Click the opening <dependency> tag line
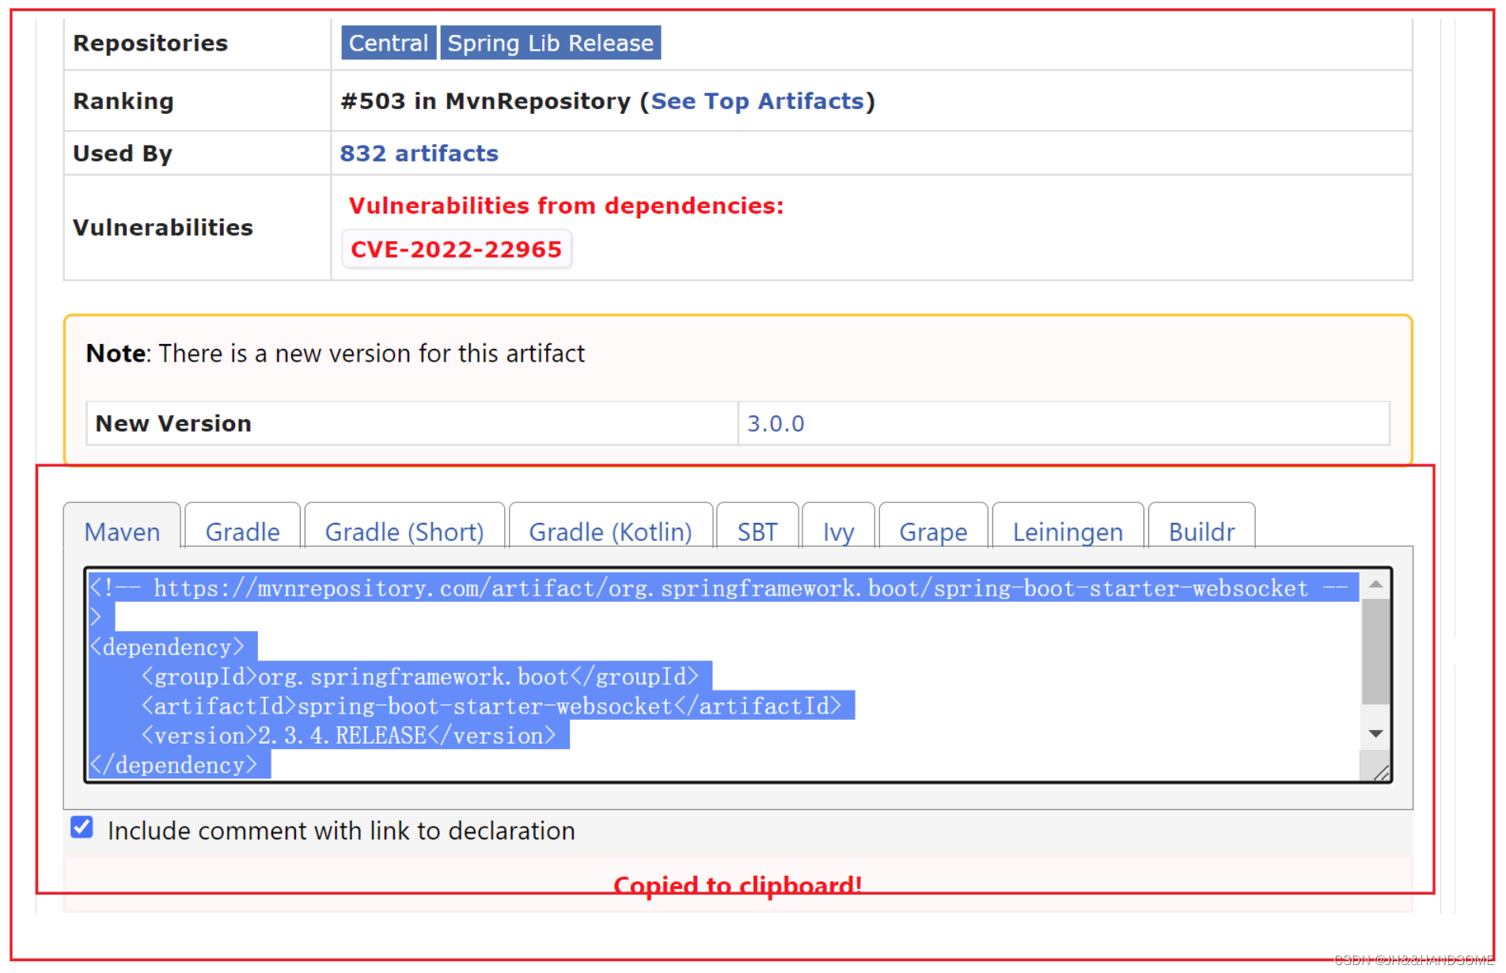 click(168, 647)
